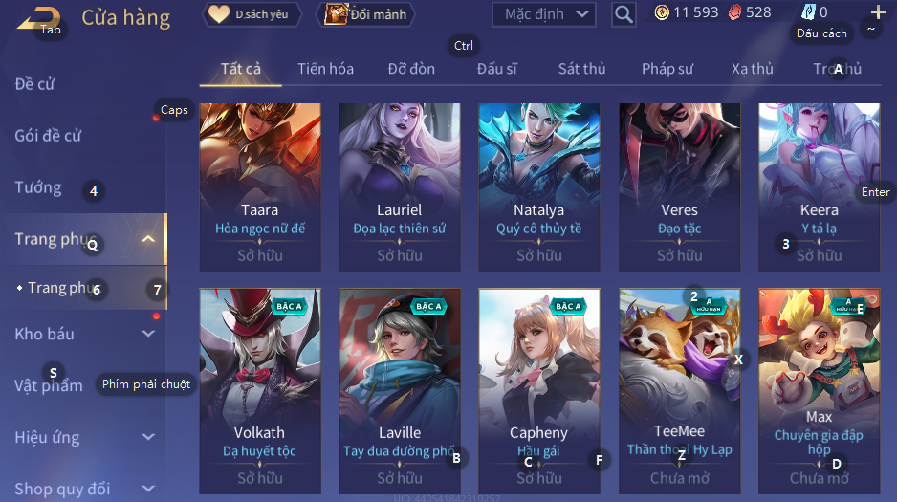Collapse the Trang phục sidebar section

(x=147, y=239)
